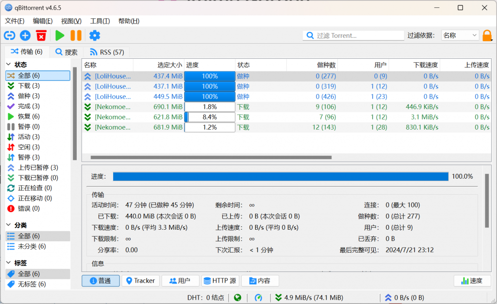The height and width of the screenshot is (304, 497).
Task: Switch to the 传输 (6) tab
Action: pyautogui.click(x=27, y=51)
